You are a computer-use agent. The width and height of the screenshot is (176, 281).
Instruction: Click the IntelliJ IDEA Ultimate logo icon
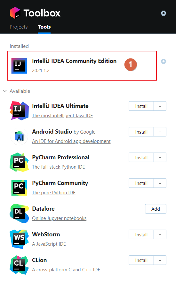[19, 111]
